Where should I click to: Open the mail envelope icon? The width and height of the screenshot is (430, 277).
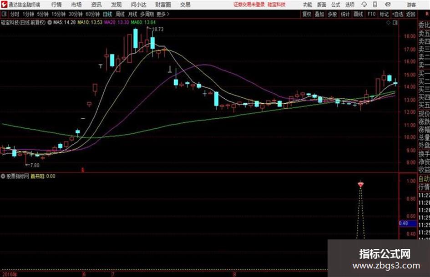click(x=388, y=5)
